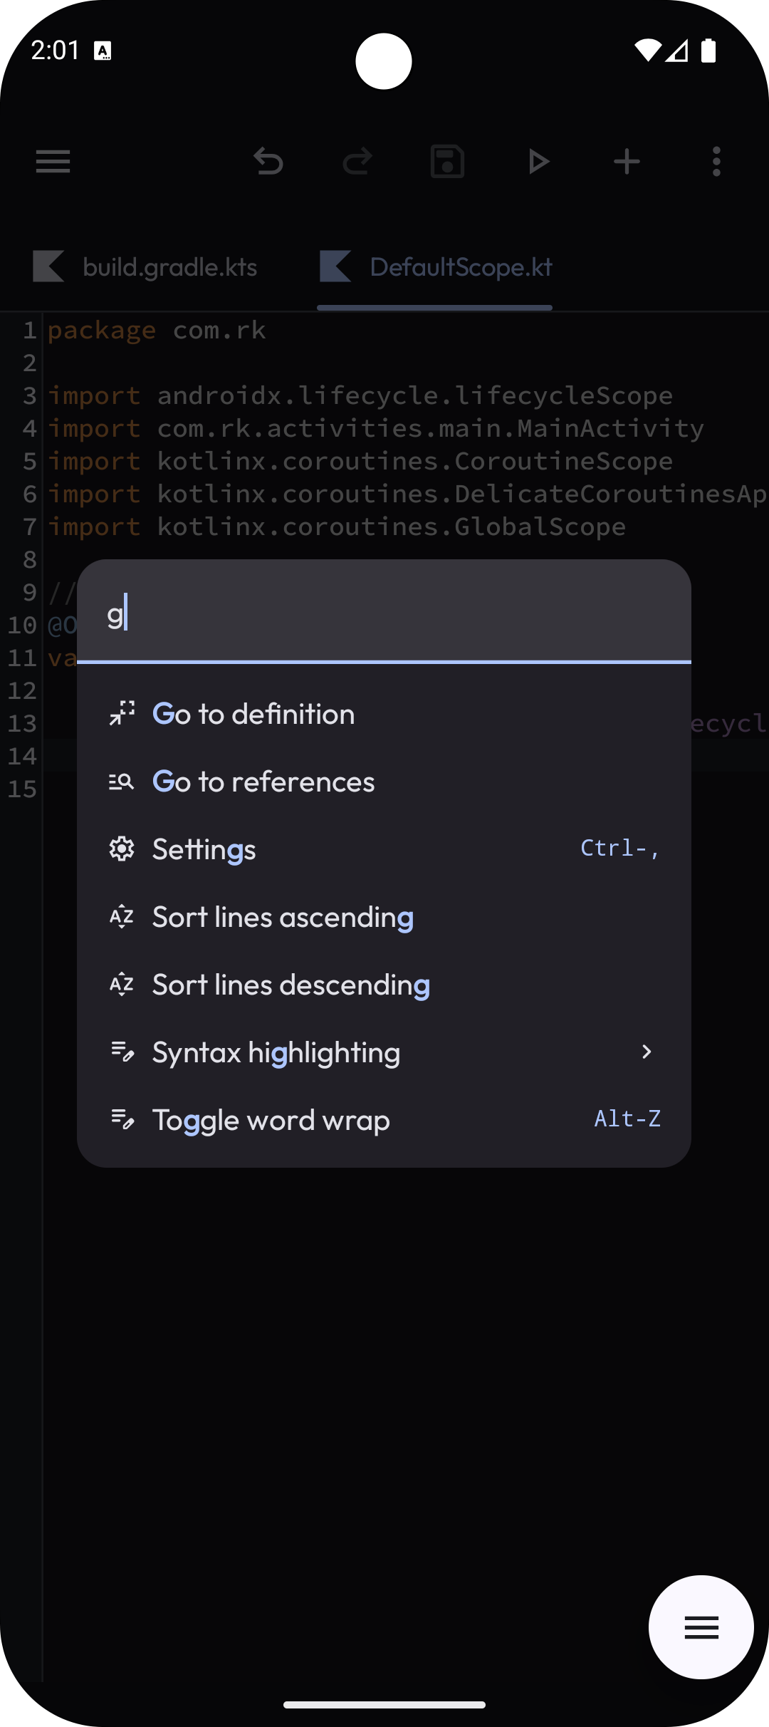
Task: Open the Syntax highlighting submenu
Action: pos(384,1052)
